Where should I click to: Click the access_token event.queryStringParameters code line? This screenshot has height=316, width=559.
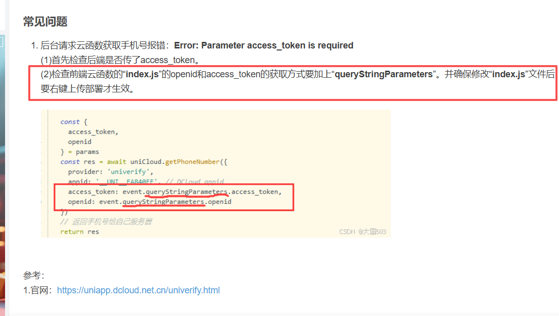174,192
